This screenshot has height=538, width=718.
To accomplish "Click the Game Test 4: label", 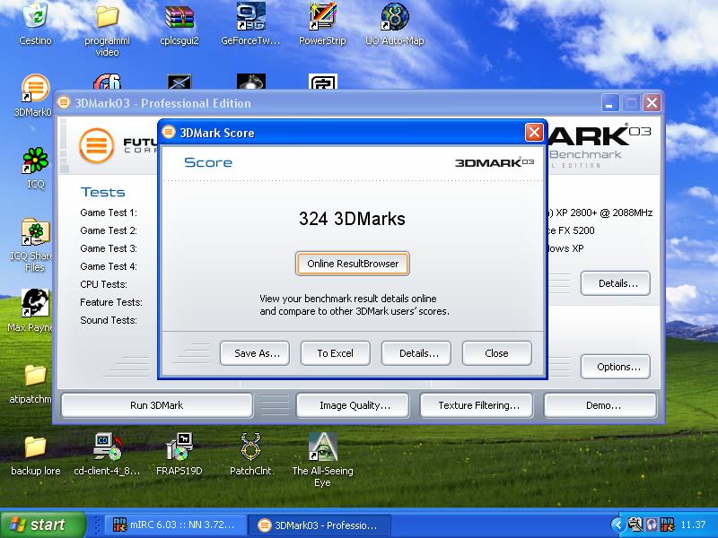I will (x=109, y=266).
